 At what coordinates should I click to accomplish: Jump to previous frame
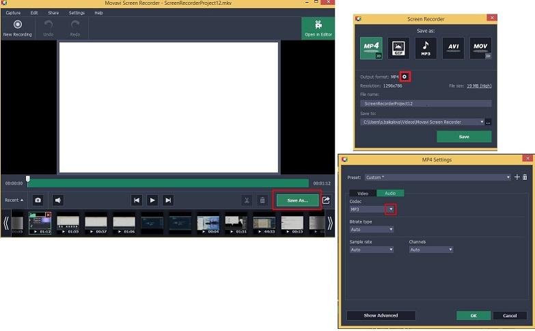point(137,200)
